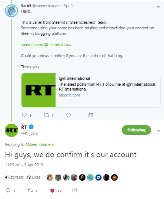
Task: Send Sariel's tweet via direct message envelope
Action: (91, 115)
